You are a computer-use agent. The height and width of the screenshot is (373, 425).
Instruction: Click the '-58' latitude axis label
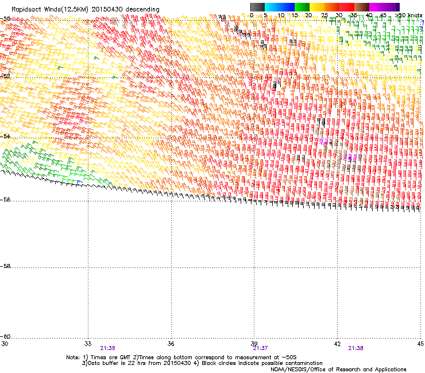pyautogui.click(x=5, y=266)
